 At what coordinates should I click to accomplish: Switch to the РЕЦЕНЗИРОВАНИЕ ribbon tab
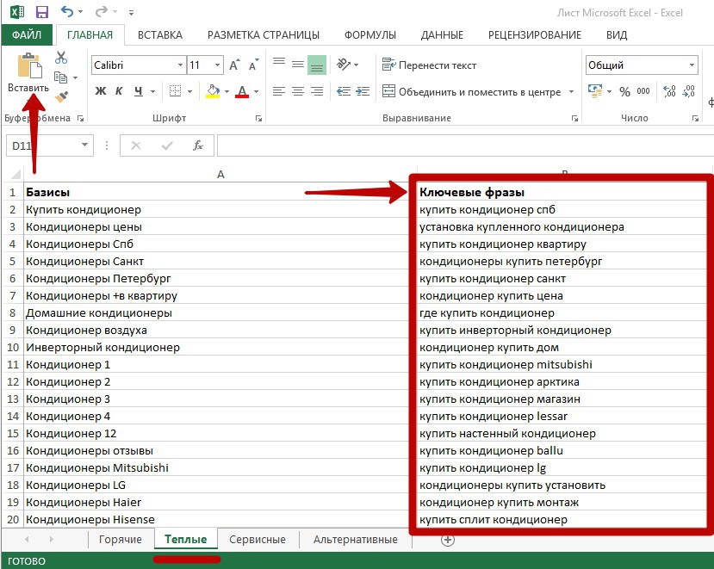(535, 35)
